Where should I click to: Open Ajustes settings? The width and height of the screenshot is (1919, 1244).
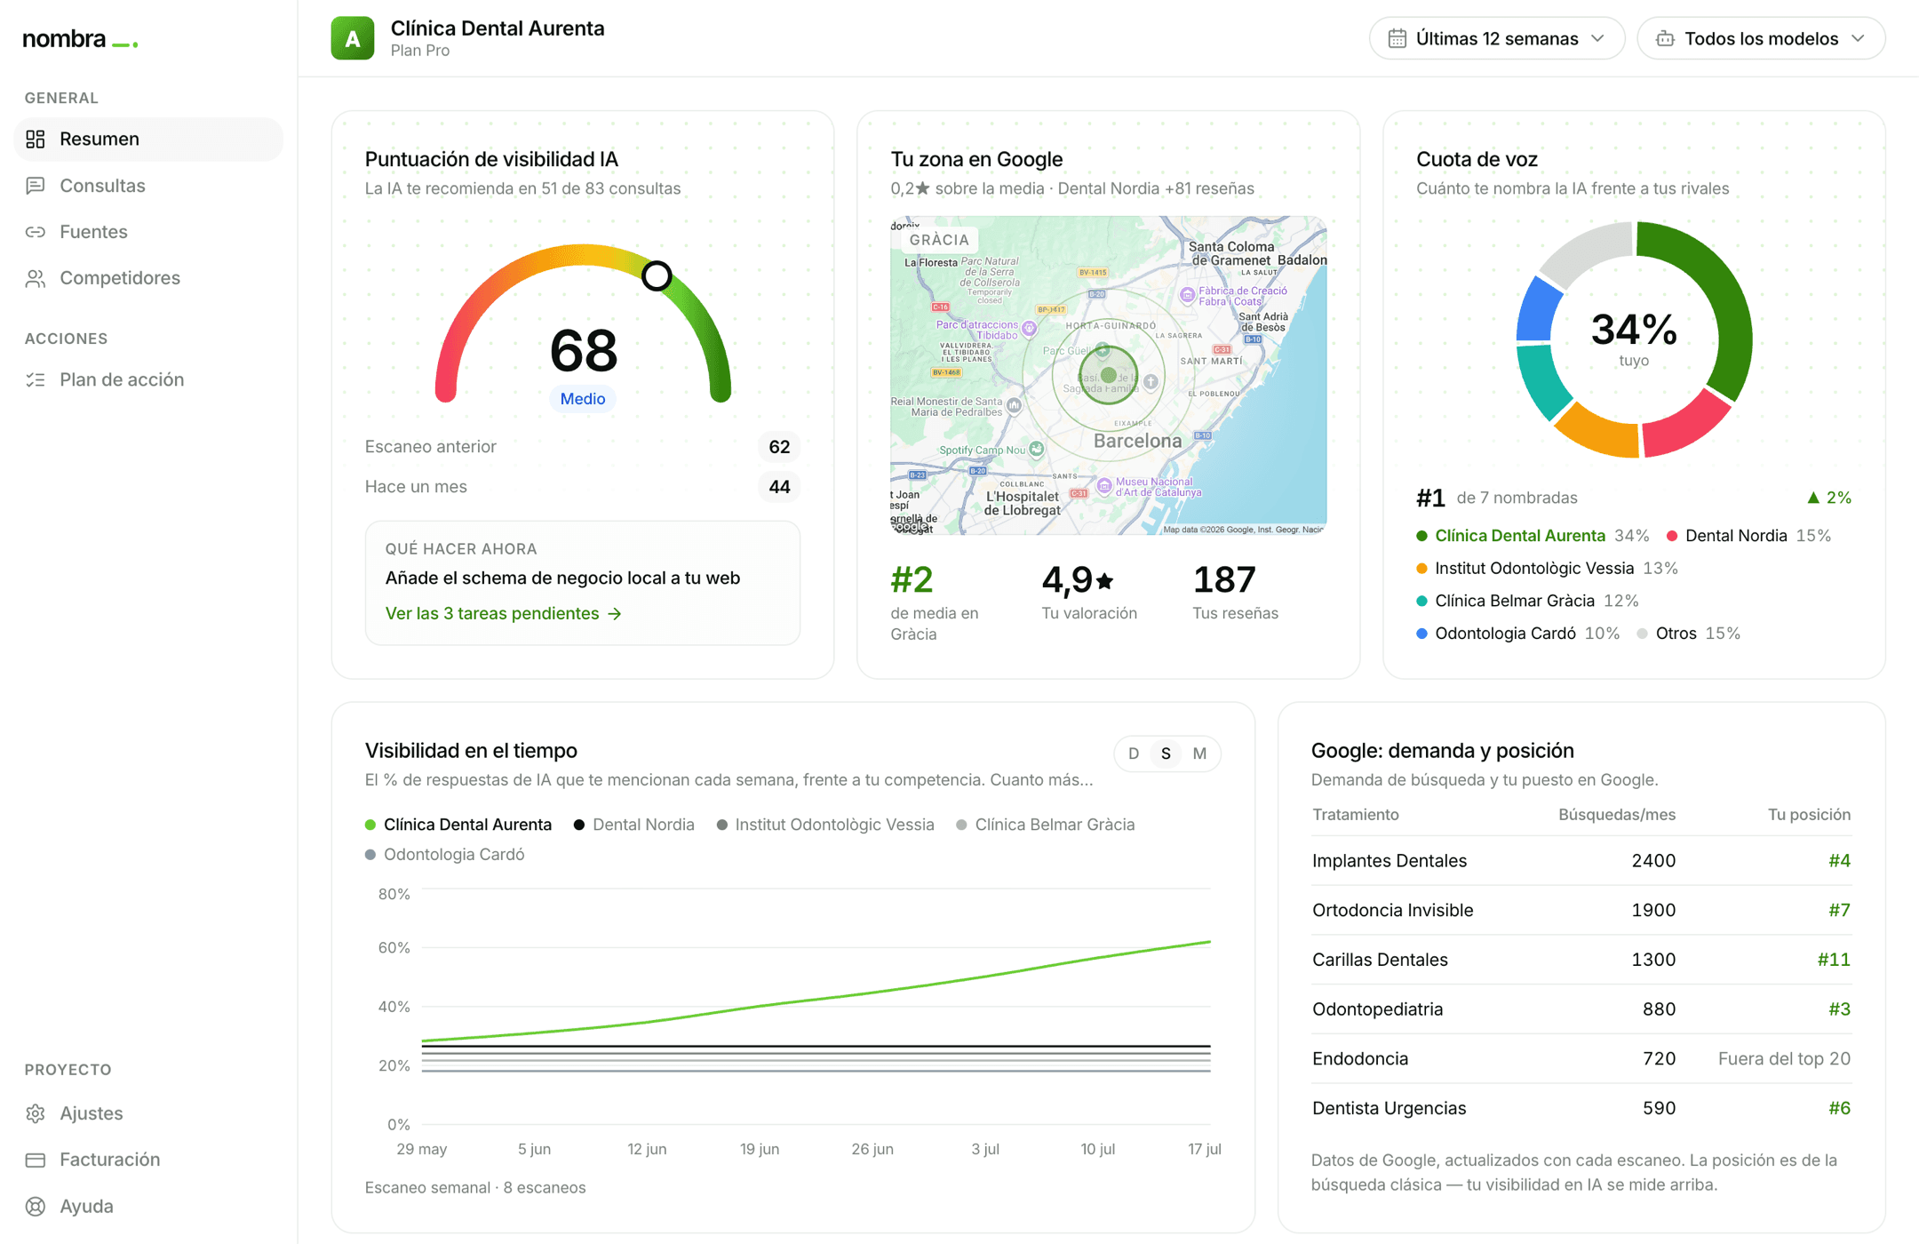(x=148, y=1113)
